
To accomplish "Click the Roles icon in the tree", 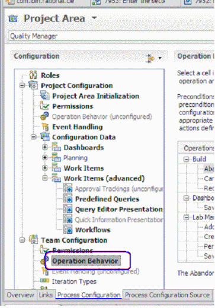I will pyautogui.click(x=33, y=75).
